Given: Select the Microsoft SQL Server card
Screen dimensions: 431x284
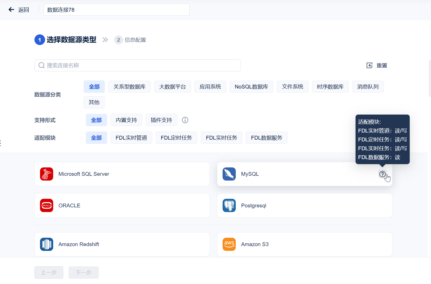Looking at the screenshot, I should 122,174.
